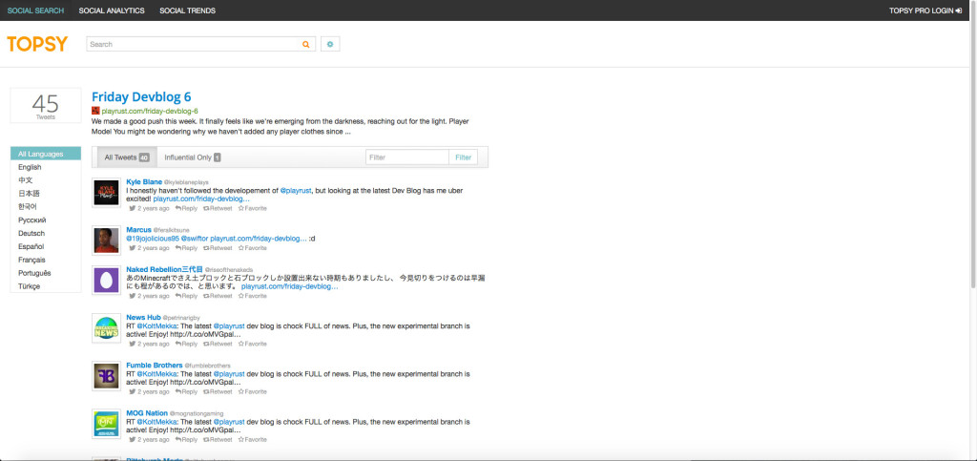
Task: Switch to the Influential Only tab
Action: pyautogui.click(x=193, y=157)
